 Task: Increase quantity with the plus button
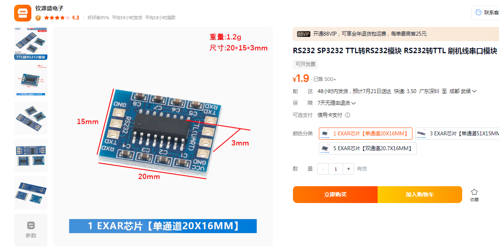click(348, 169)
